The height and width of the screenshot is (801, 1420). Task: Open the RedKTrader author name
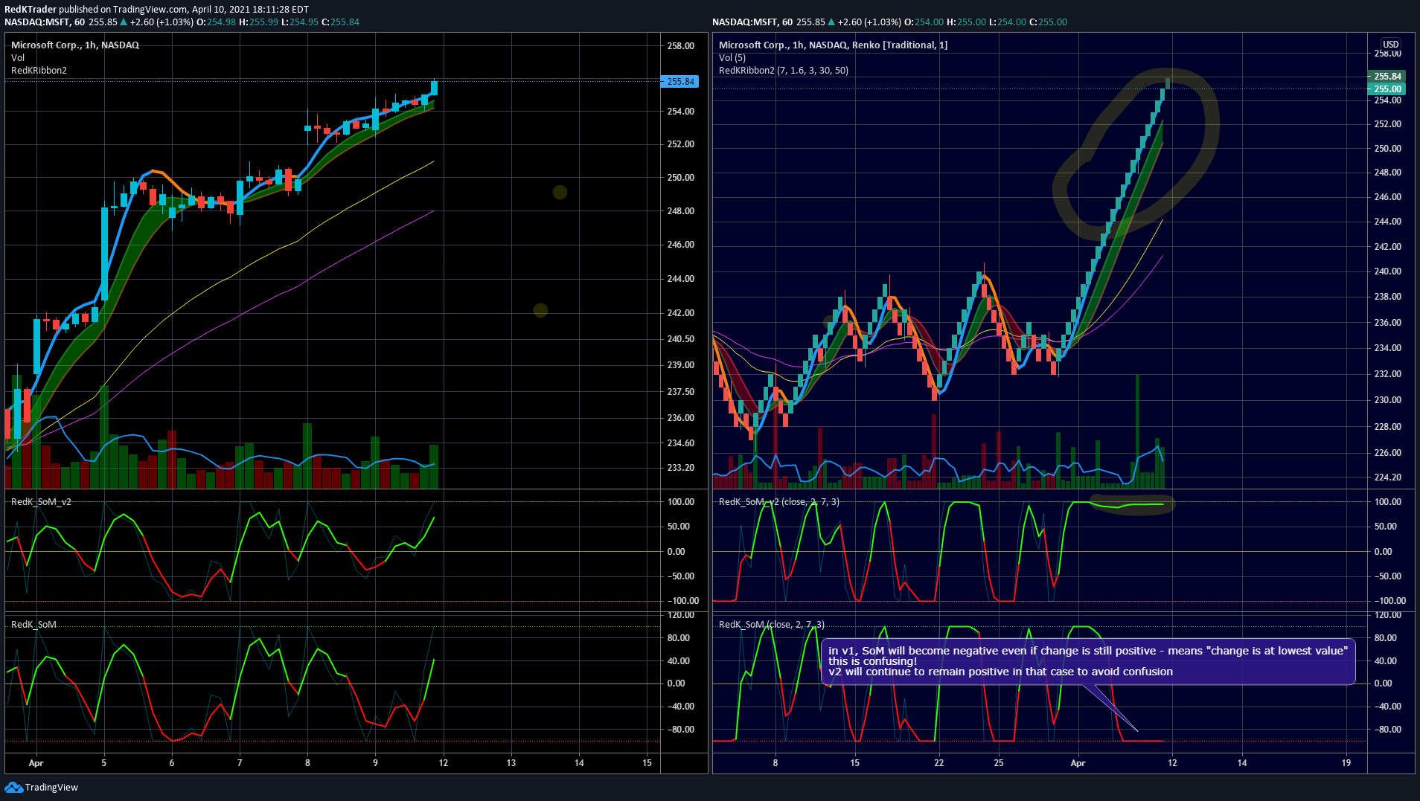coord(31,10)
